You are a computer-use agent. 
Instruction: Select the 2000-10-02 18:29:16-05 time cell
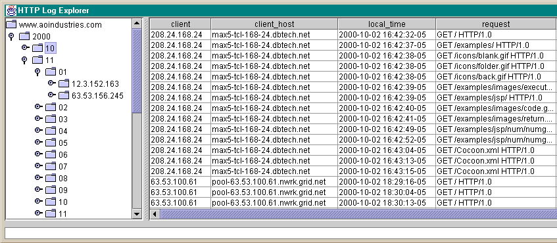point(387,182)
